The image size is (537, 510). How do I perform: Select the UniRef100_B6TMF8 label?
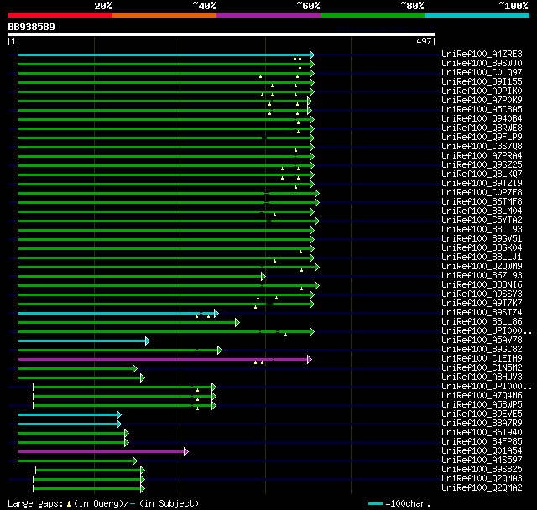pos(482,202)
